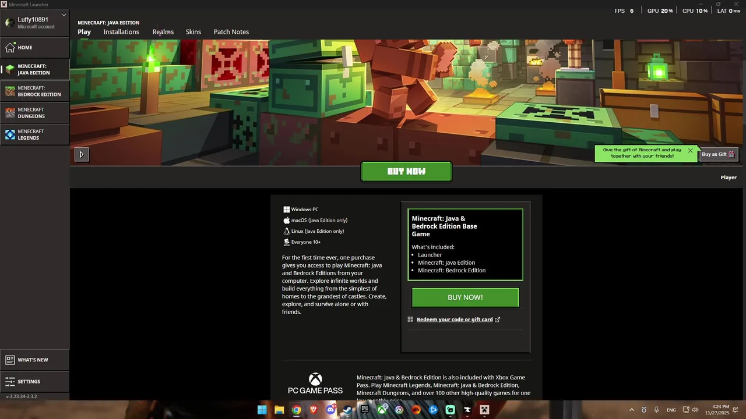Click the Buy as Gift button
The width and height of the screenshot is (746, 419).
coord(719,154)
